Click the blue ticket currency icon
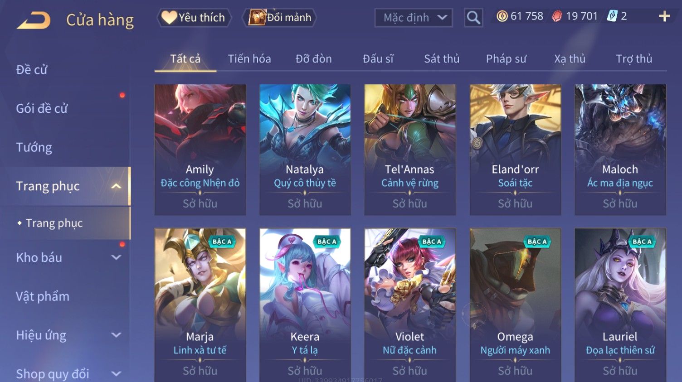Image resolution: width=682 pixels, height=382 pixels. coord(612,16)
